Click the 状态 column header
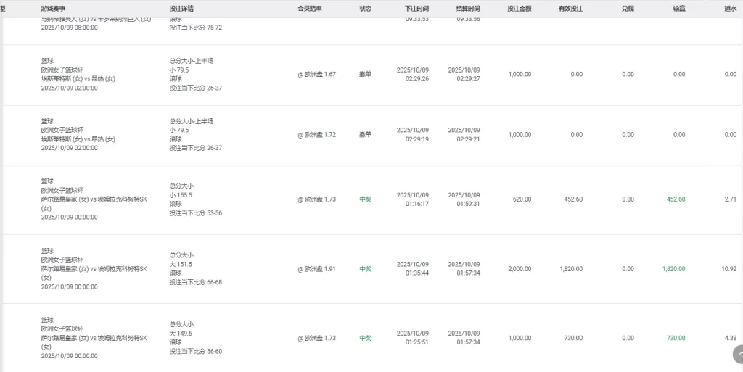The width and height of the screenshot is (743, 372). pyautogui.click(x=365, y=9)
